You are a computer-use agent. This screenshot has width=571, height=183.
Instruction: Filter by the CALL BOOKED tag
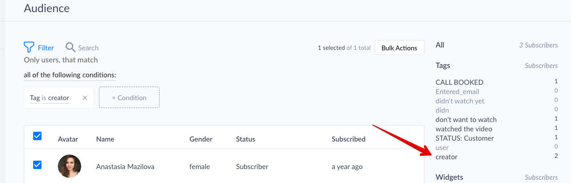click(x=460, y=82)
